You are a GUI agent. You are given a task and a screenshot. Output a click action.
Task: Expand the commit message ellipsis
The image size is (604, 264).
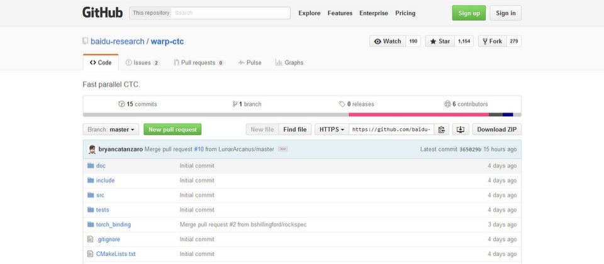point(282,150)
